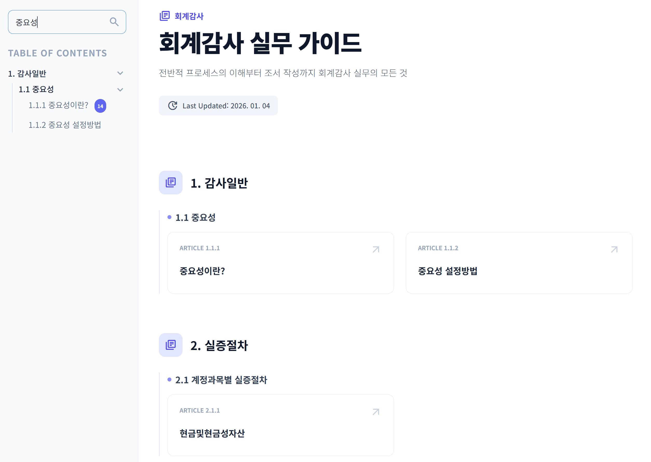Click the section icon next to 1. 감사일반
This screenshot has width=651, height=462.
point(170,183)
